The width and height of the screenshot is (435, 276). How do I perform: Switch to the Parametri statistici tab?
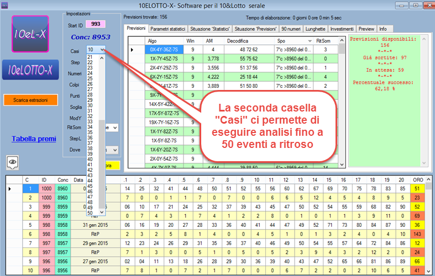167,28
